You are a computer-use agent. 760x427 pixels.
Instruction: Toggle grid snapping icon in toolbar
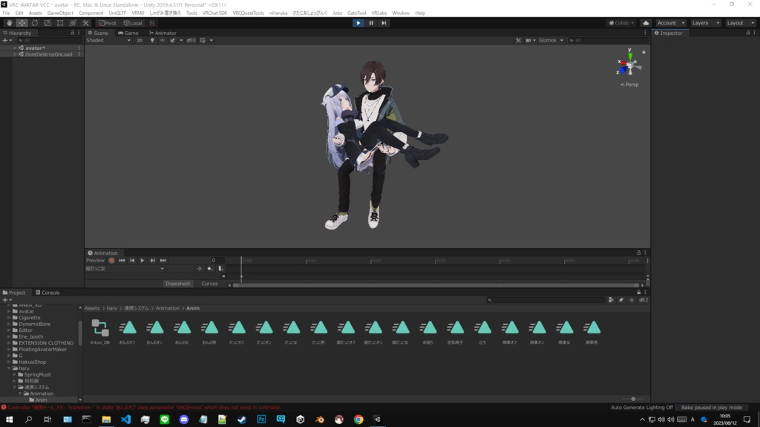pos(152,23)
